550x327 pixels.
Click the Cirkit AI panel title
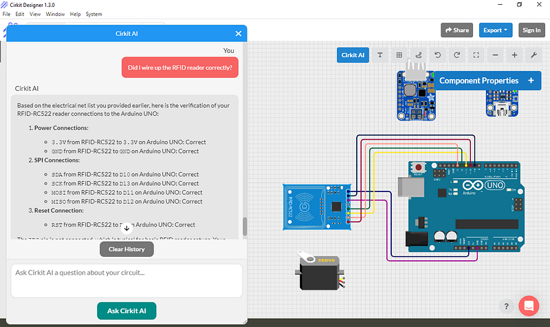[126, 34]
